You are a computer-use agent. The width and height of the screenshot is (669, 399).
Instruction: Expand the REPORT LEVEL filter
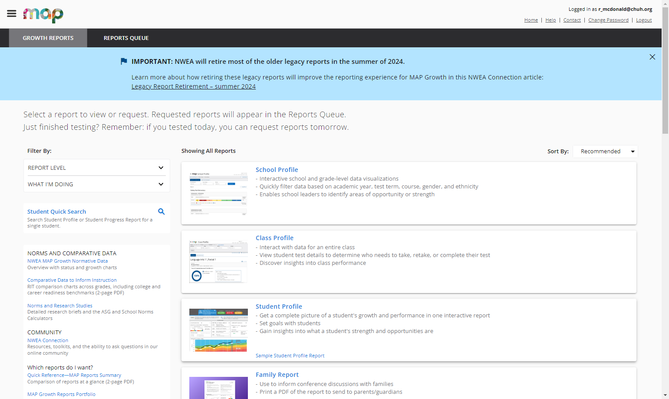[96, 168]
